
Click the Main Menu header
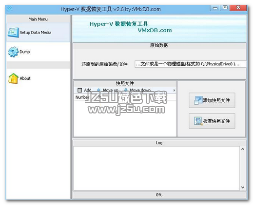pos(38,19)
